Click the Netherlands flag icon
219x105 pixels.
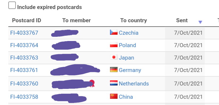pos(114,83)
